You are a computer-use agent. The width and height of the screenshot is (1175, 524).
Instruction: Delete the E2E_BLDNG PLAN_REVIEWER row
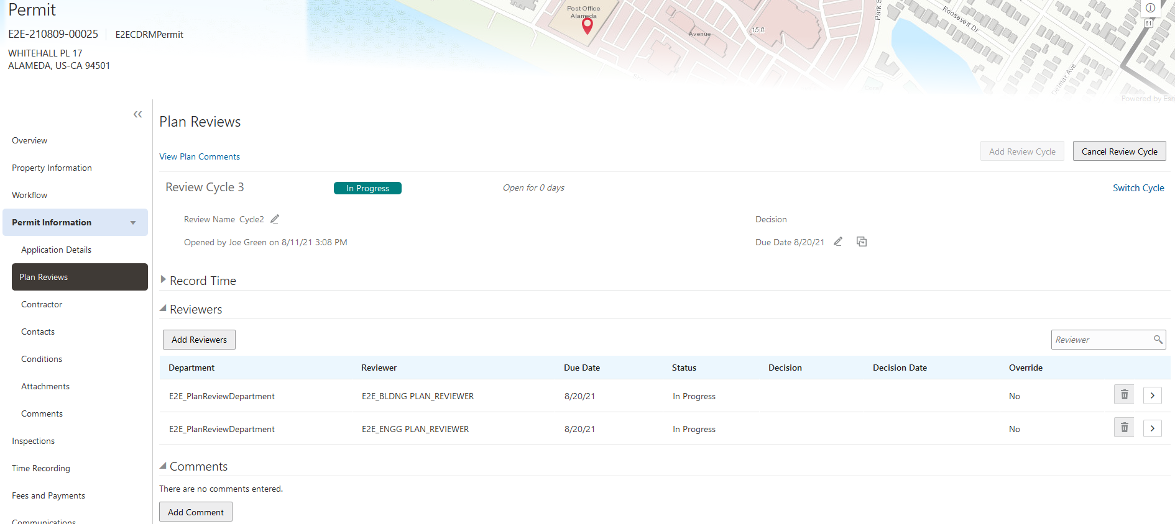pos(1124,395)
